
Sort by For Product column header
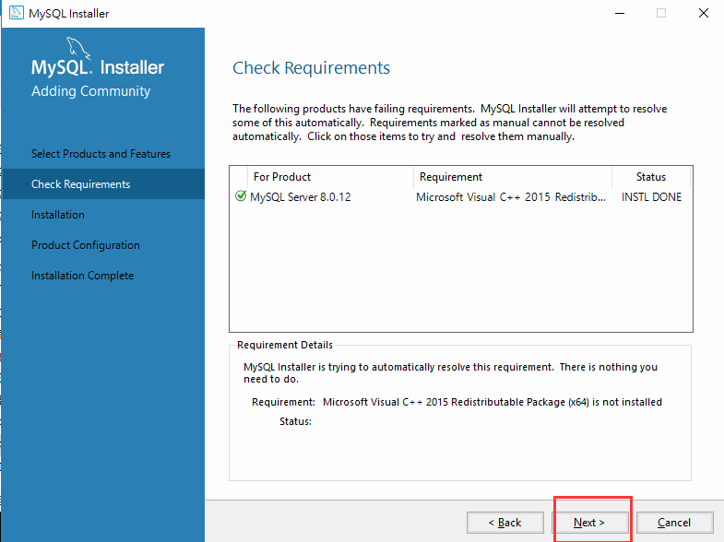point(330,177)
